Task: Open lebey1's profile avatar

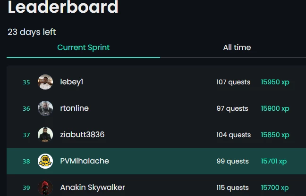Action: click(x=45, y=82)
